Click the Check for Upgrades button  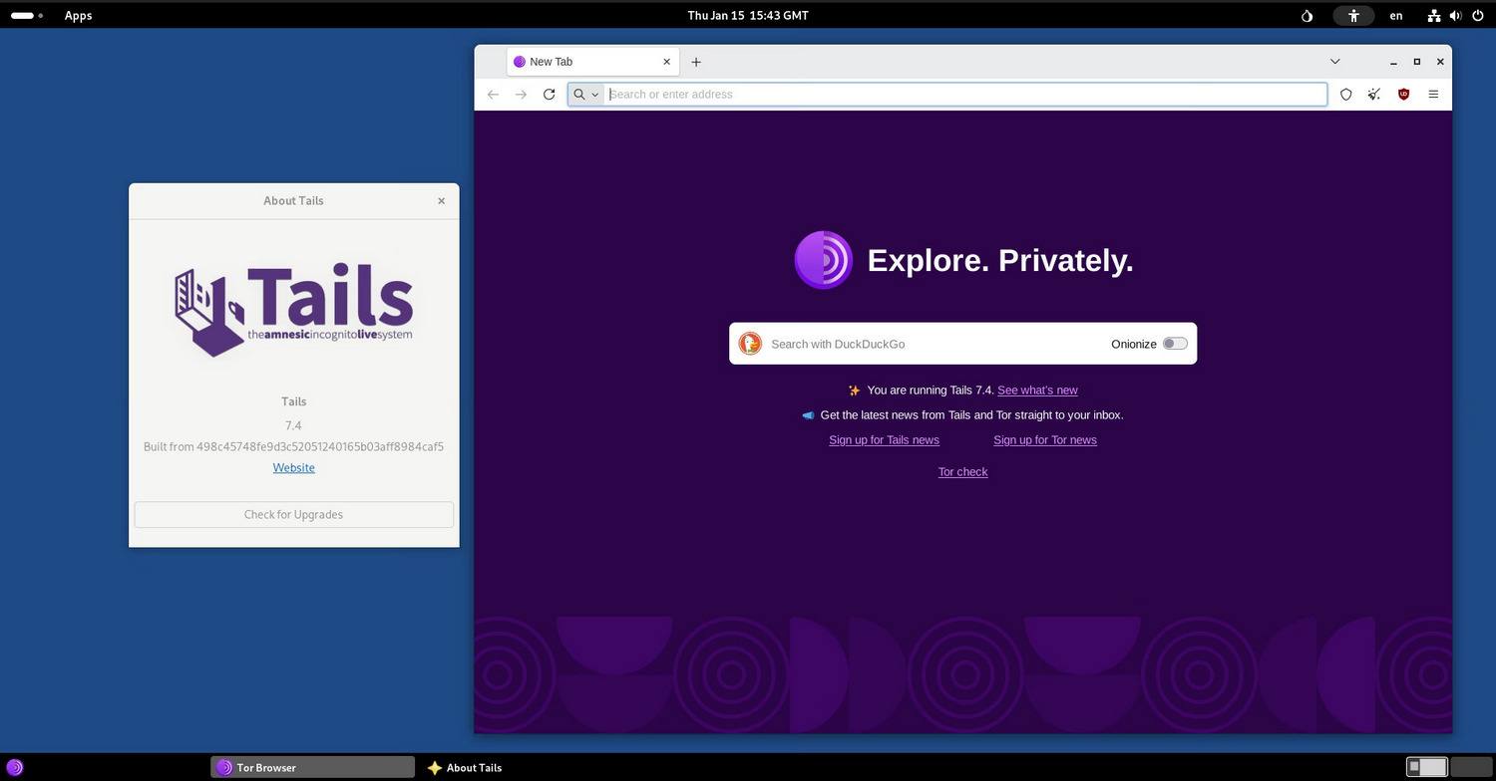click(x=294, y=515)
